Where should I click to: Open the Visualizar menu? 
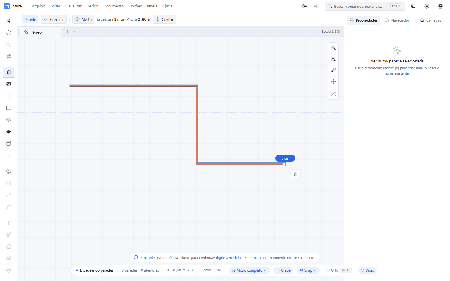tap(73, 6)
